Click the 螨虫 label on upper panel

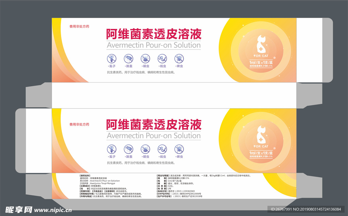click(x=145, y=66)
